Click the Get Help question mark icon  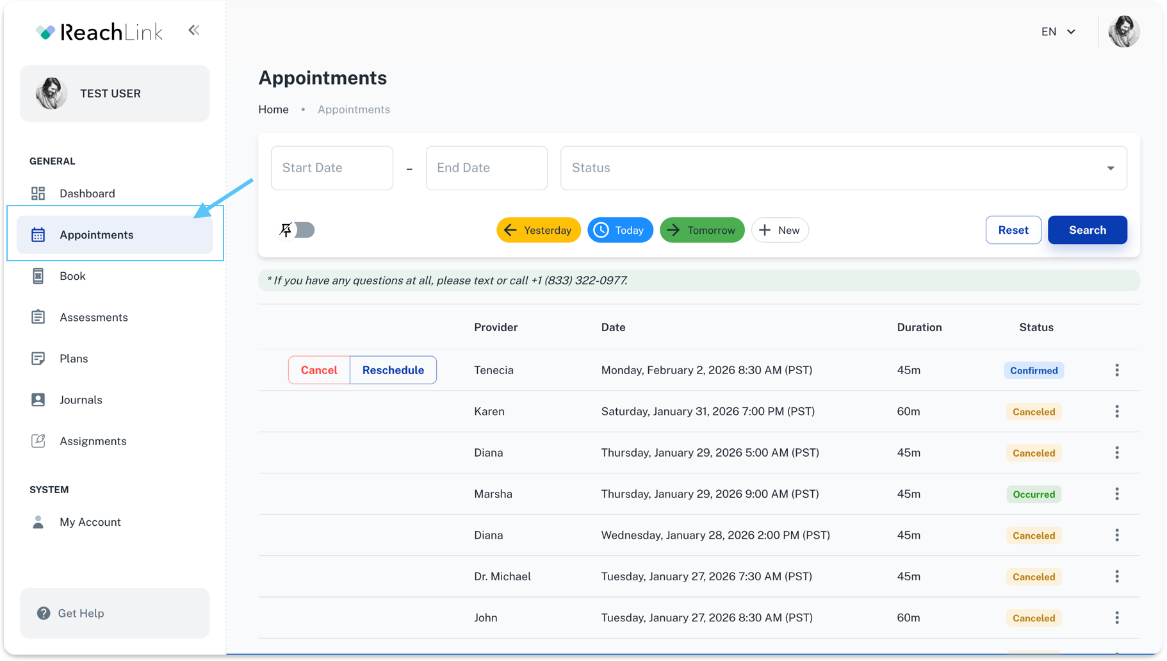(x=44, y=614)
